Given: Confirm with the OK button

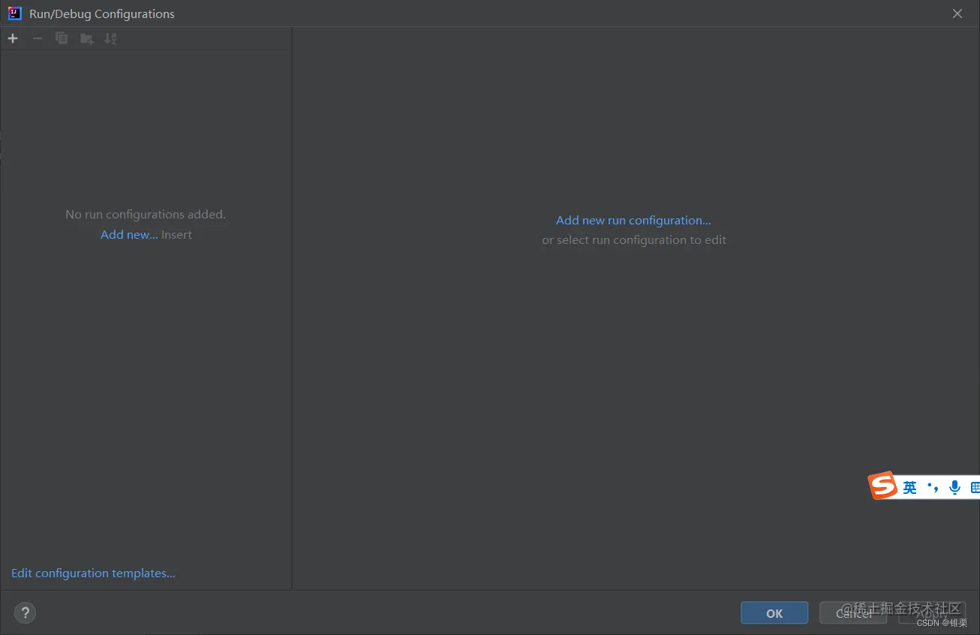Looking at the screenshot, I should pyautogui.click(x=774, y=612).
